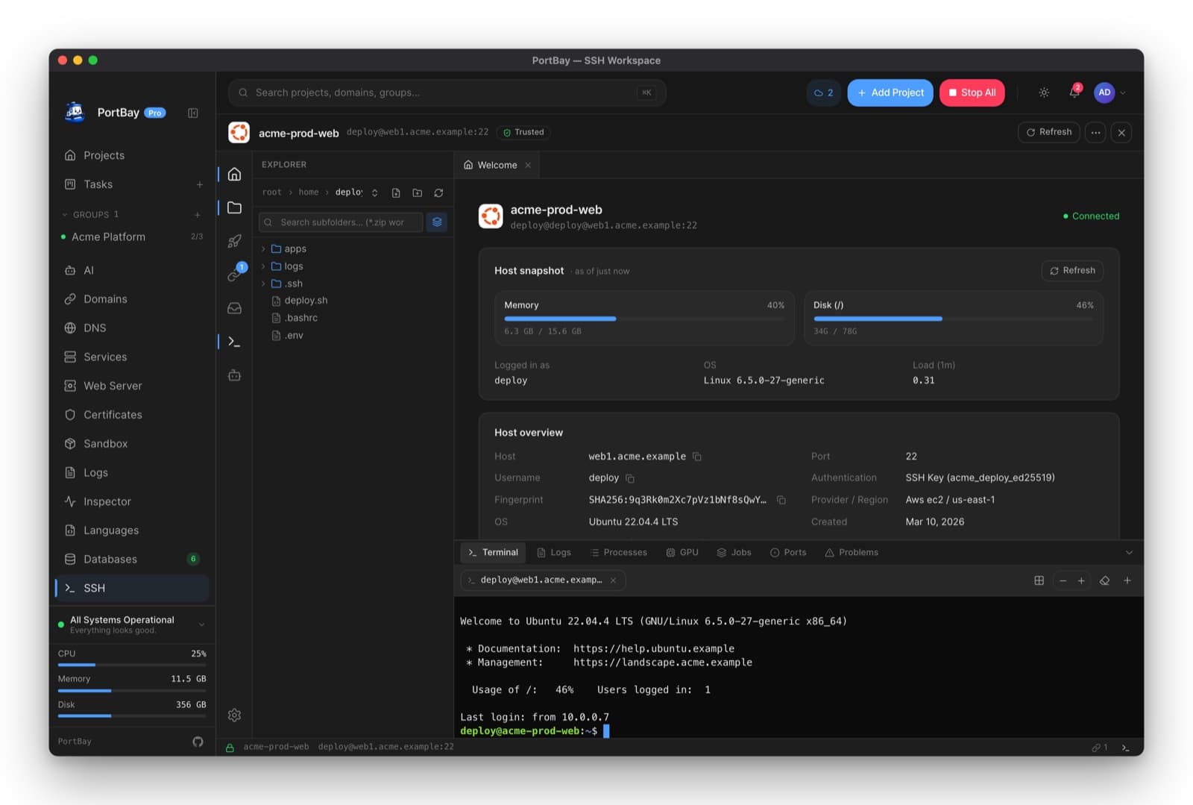
Task: Refresh the Host snapshot
Action: click(x=1072, y=270)
